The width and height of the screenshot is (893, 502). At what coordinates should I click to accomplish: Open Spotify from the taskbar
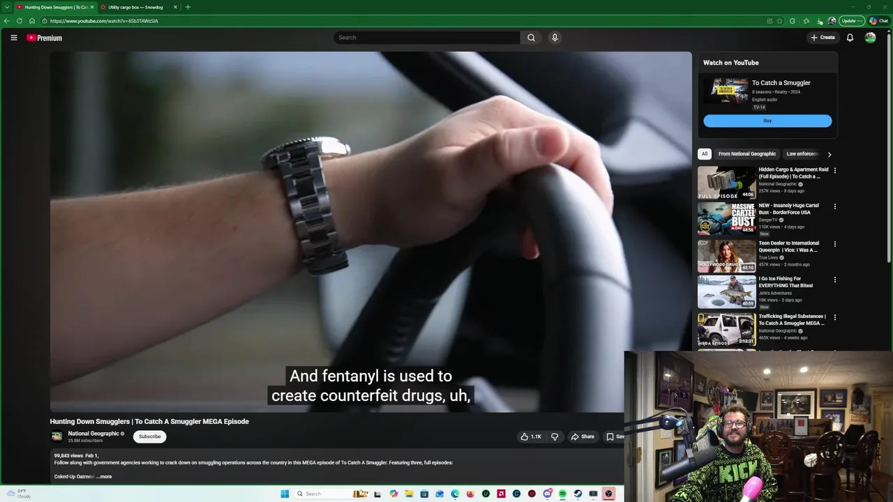tap(562, 494)
